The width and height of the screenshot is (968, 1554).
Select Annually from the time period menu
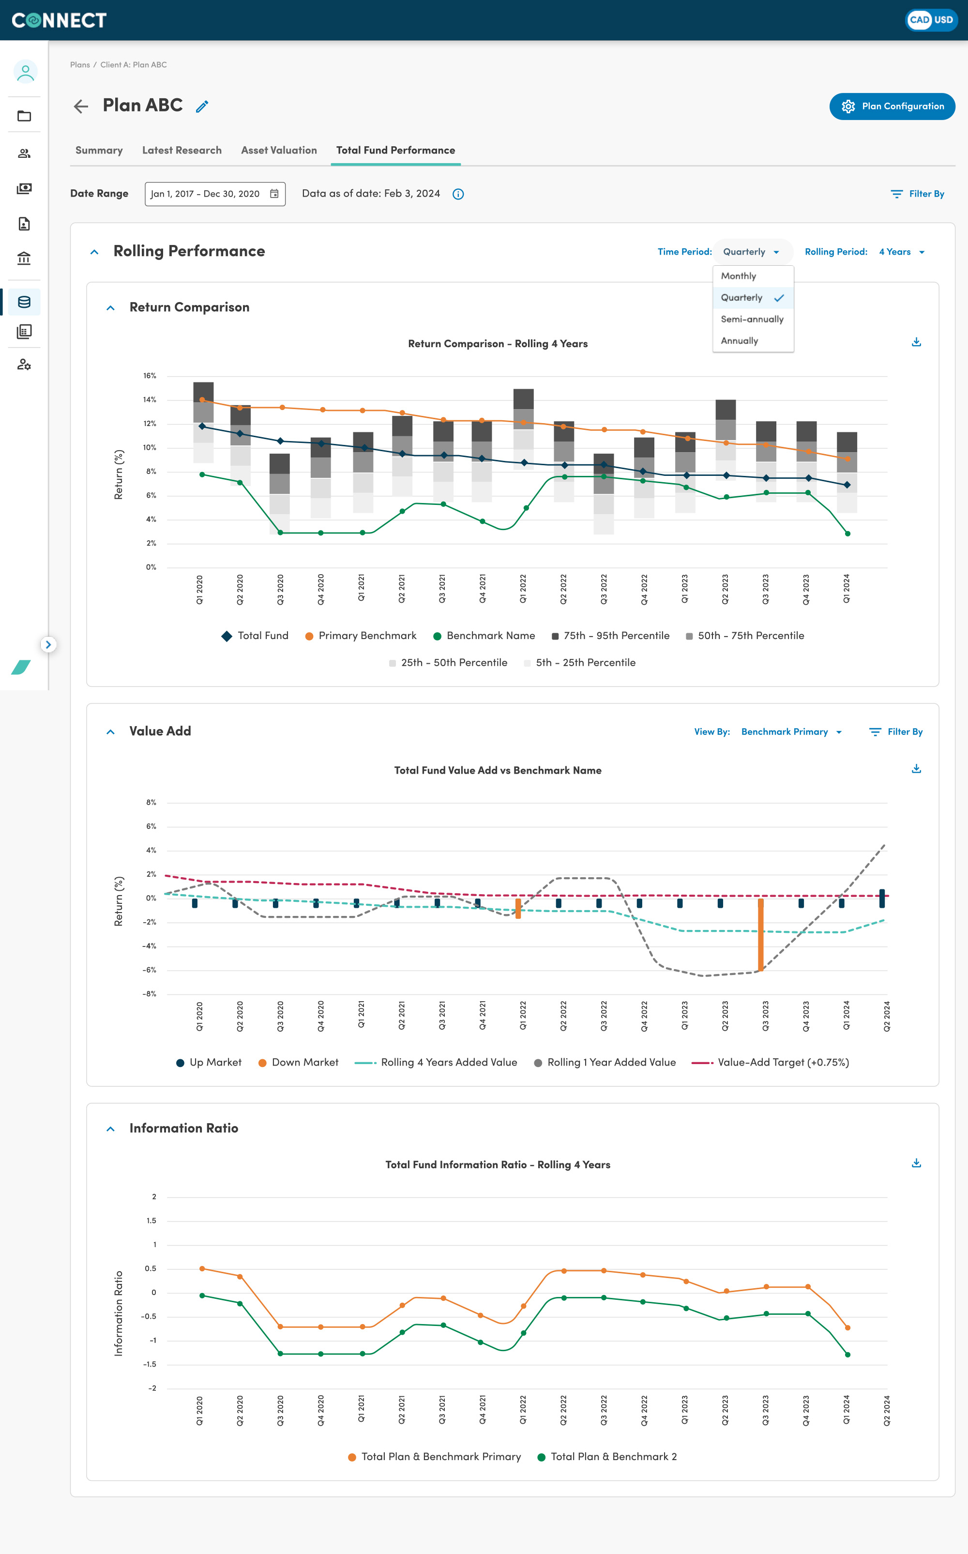click(x=753, y=341)
